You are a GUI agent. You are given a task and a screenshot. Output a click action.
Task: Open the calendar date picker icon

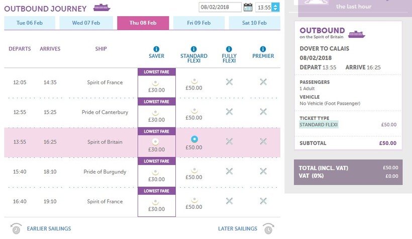pyautogui.click(x=248, y=7)
